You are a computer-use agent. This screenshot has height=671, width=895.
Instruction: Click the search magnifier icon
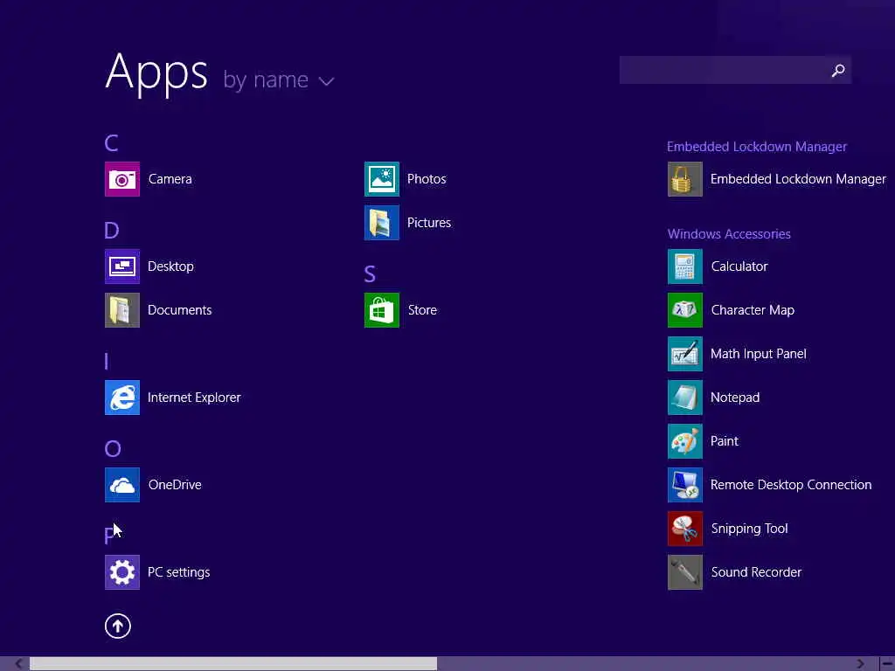(x=838, y=70)
